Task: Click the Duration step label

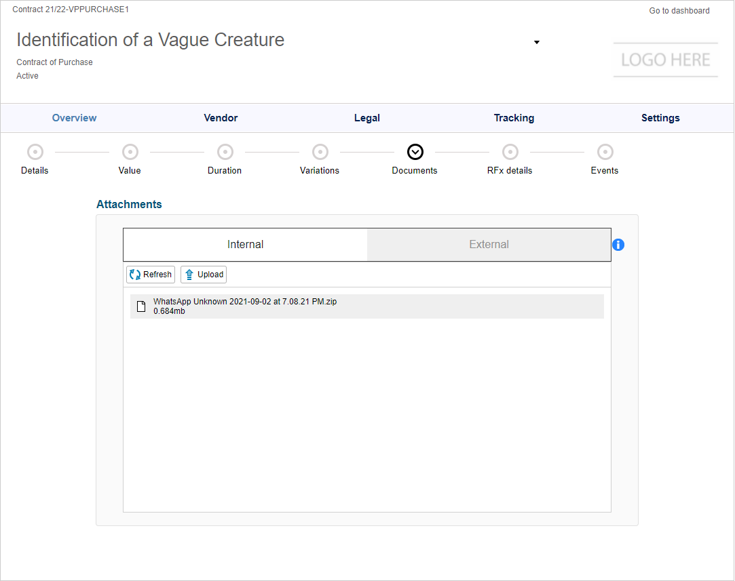Action: click(x=225, y=170)
